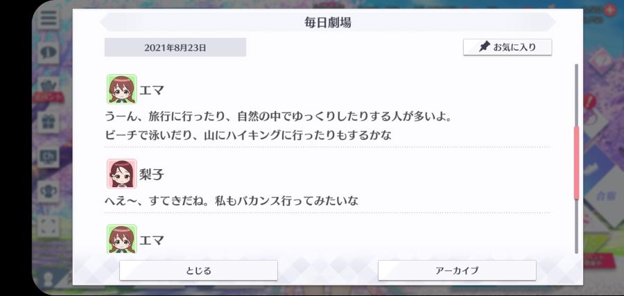This screenshot has width=624, height=296.
Task: Click the エマ name in first message
Action: point(152,90)
